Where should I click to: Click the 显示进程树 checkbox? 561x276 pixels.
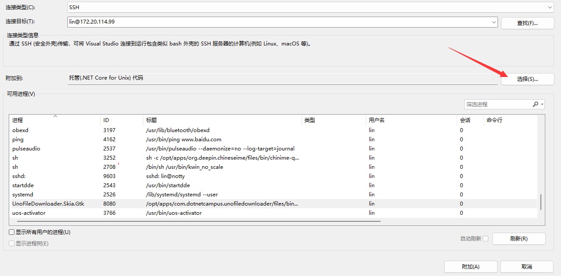tap(11, 243)
